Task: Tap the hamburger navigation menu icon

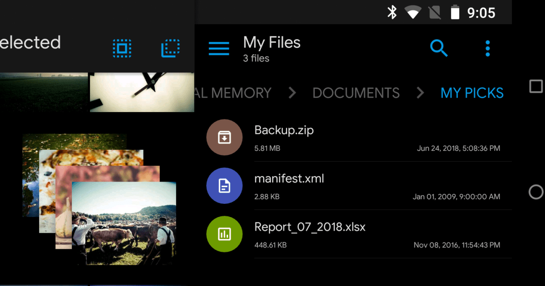Action: pyautogui.click(x=218, y=49)
